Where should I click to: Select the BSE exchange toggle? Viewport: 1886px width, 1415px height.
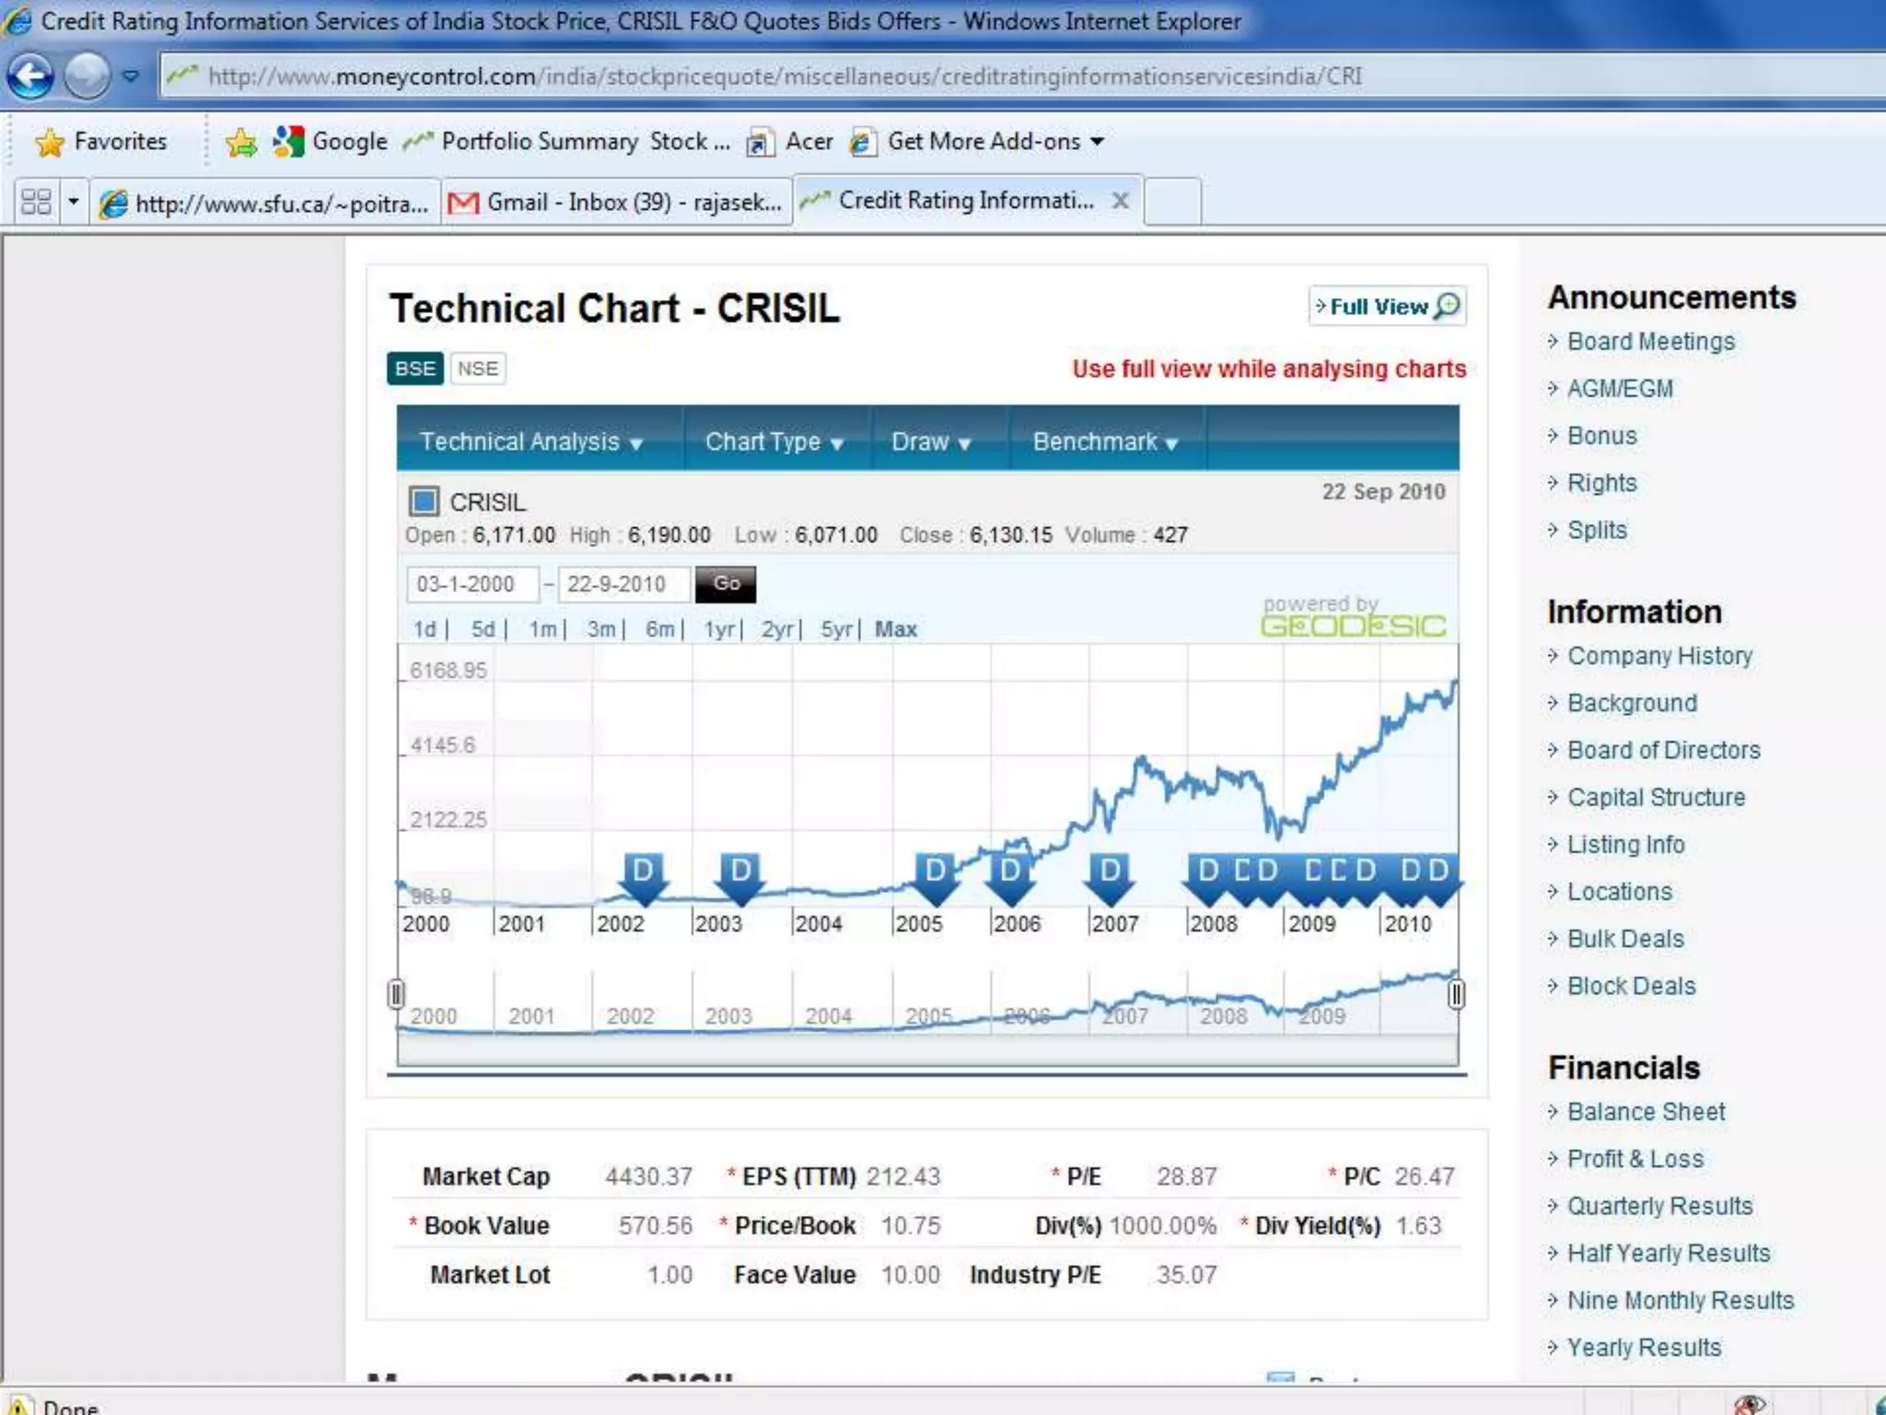414,369
